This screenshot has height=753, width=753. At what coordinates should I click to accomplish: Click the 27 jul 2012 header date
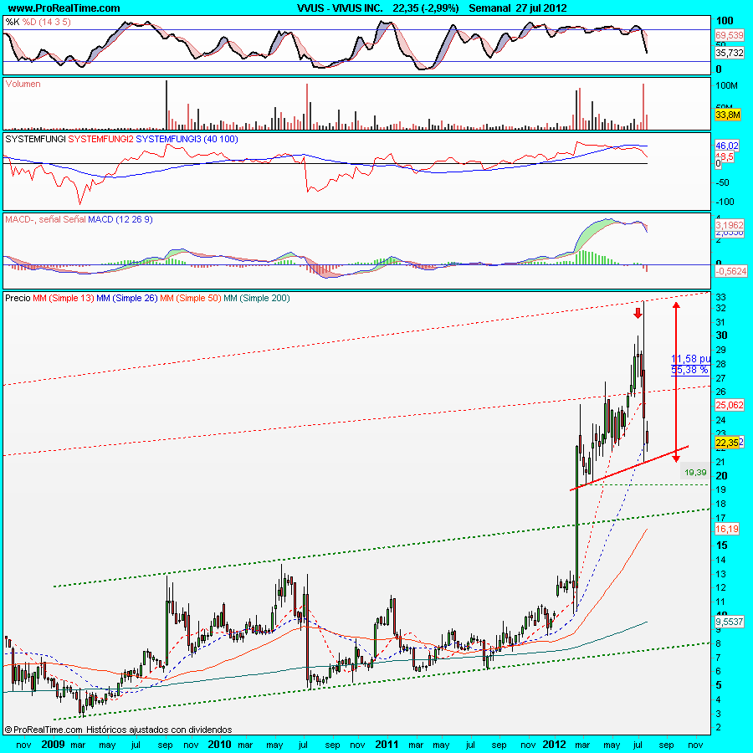[541, 8]
